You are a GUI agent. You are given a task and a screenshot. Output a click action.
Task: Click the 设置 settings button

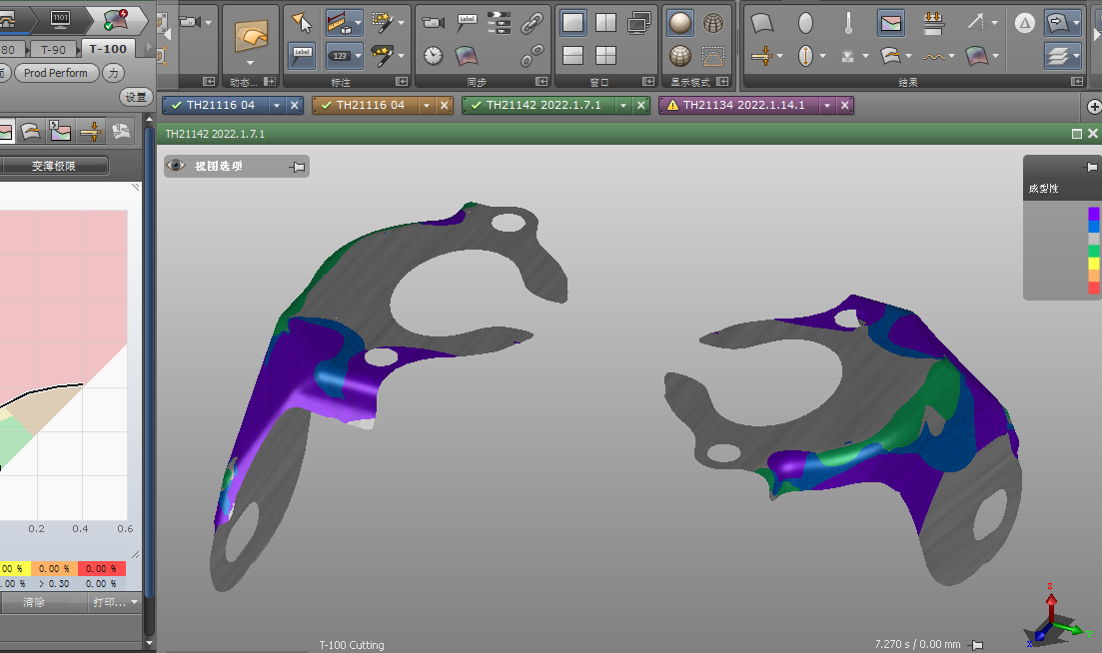pos(136,97)
